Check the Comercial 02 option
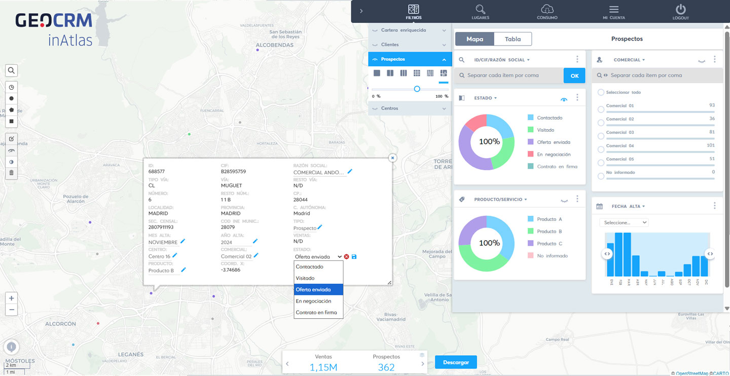The width and height of the screenshot is (730, 376). 601,123
